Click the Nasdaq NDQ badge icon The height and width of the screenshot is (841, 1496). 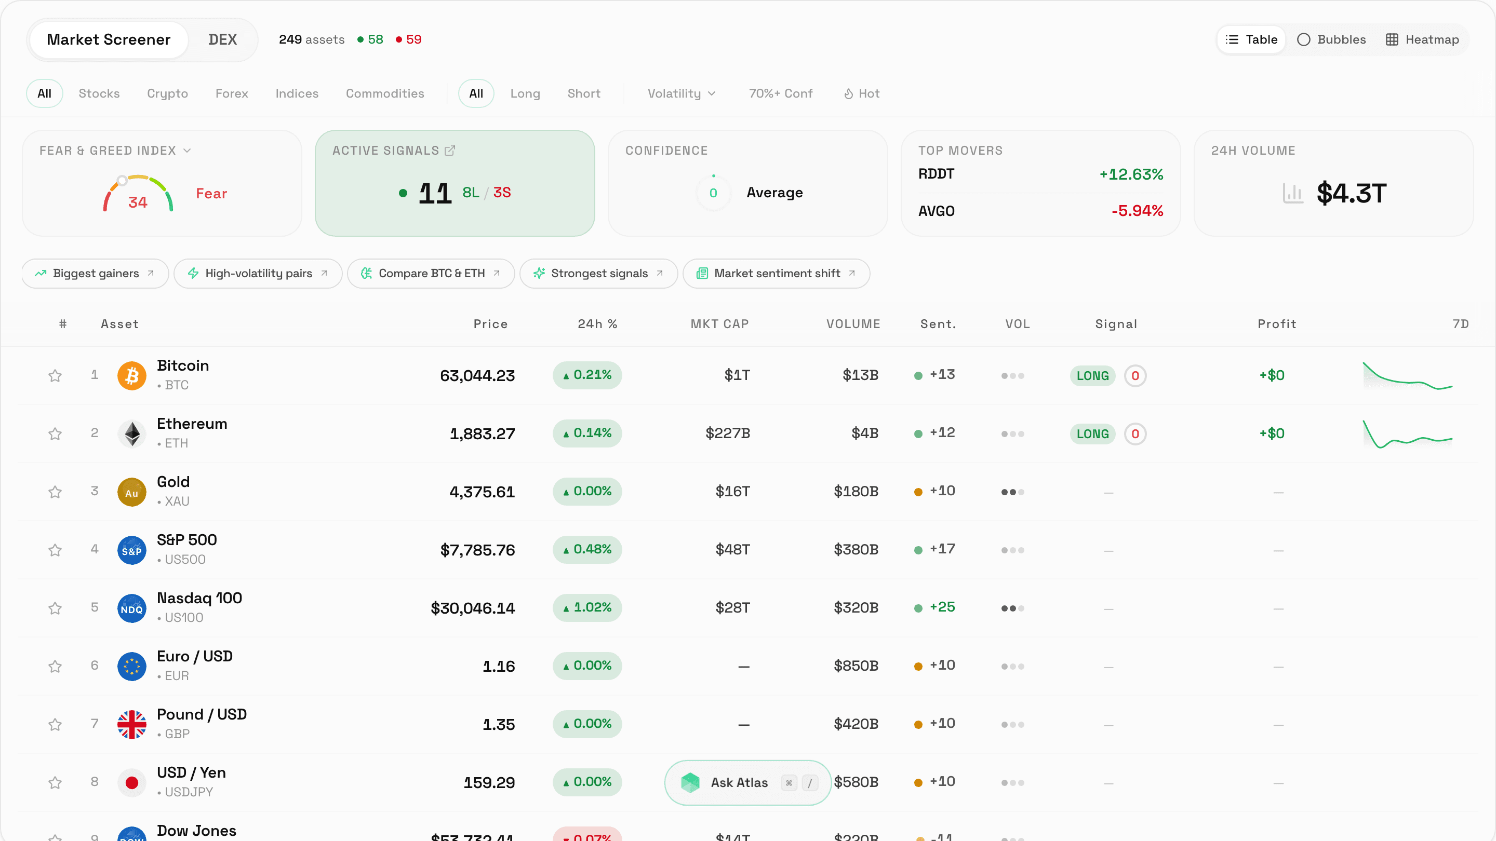(132, 608)
